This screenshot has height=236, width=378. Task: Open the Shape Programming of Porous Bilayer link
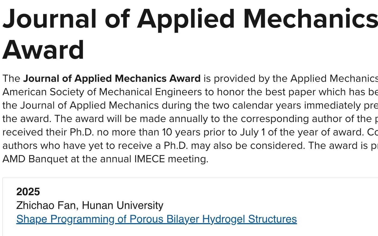tap(156, 219)
